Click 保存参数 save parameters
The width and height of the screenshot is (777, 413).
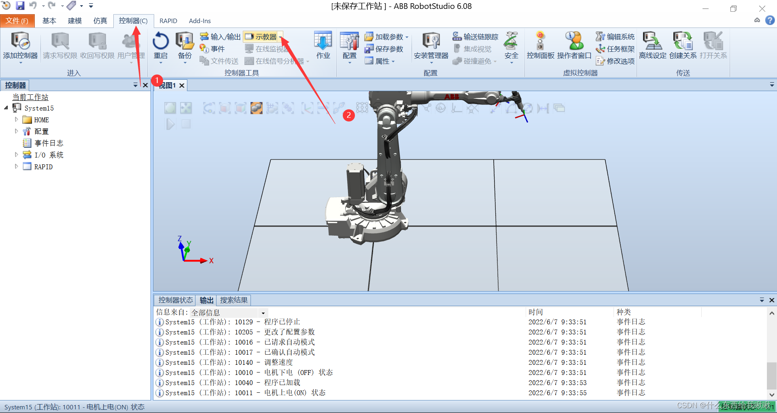384,49
